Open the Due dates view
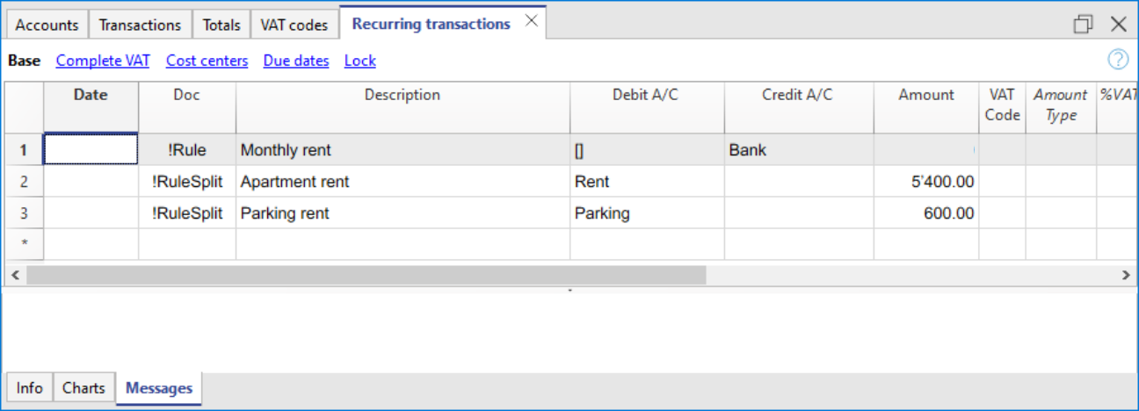This screenshot has width=1139, height=411. tap(296, 61)
